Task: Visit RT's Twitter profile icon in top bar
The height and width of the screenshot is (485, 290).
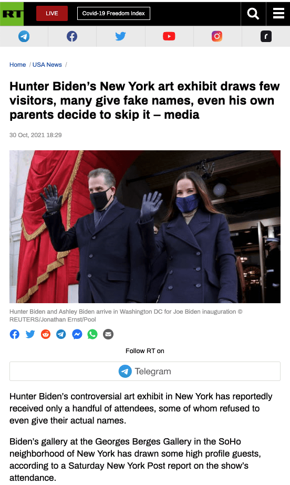Action: click(x=121, y=36)
